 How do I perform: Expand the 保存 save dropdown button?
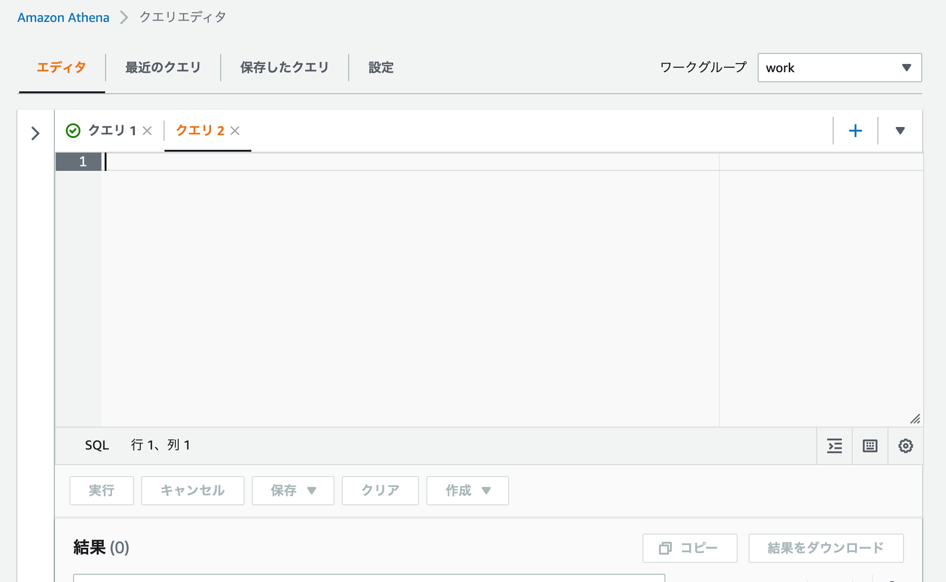point(292,491)
